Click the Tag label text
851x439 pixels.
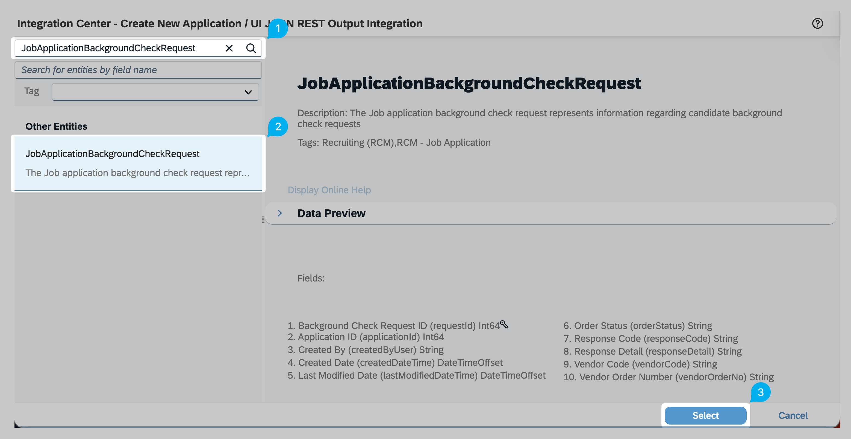click(x=31, y=91)
